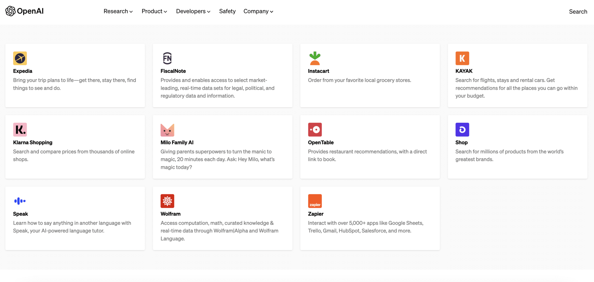Click the Klarna Shopping pink K icon

click(20, 129)
